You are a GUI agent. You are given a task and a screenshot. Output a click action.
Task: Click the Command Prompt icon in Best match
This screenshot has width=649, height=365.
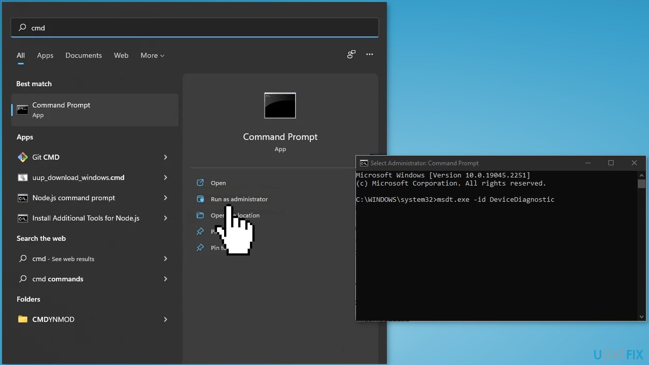pyautogui.click(x=23, y=109)
